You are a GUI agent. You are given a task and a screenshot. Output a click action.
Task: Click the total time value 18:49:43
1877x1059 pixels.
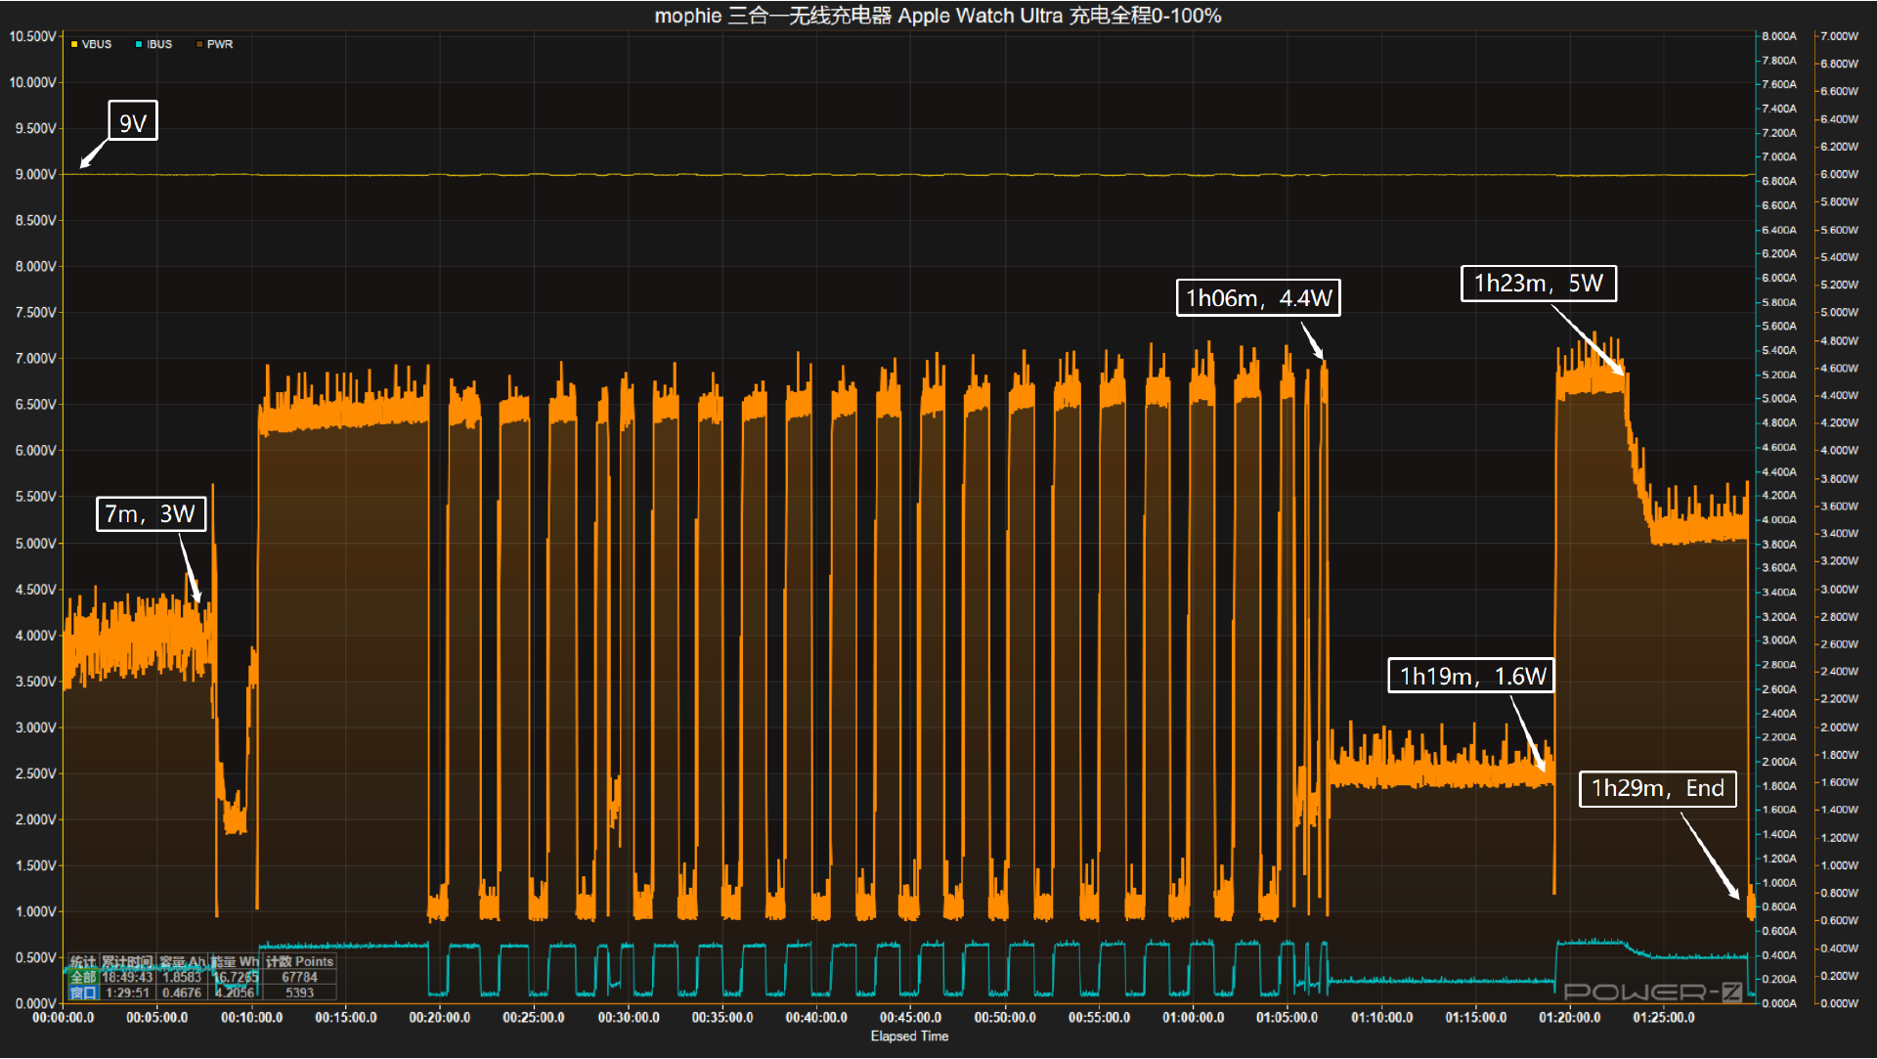127,977
